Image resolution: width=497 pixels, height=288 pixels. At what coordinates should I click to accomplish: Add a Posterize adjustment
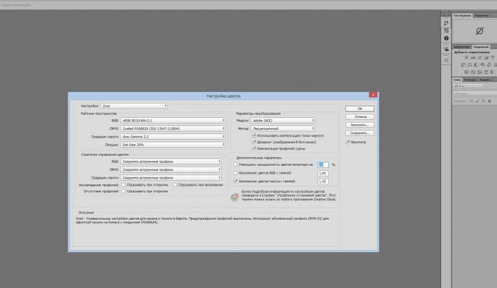(x=473, y=72)
